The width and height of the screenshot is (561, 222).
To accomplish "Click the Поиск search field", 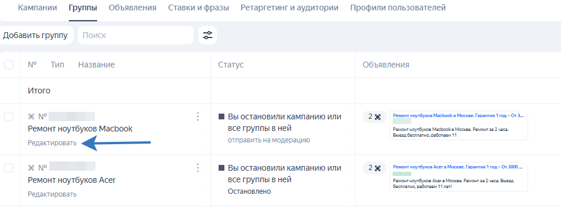I will (136, 35).
